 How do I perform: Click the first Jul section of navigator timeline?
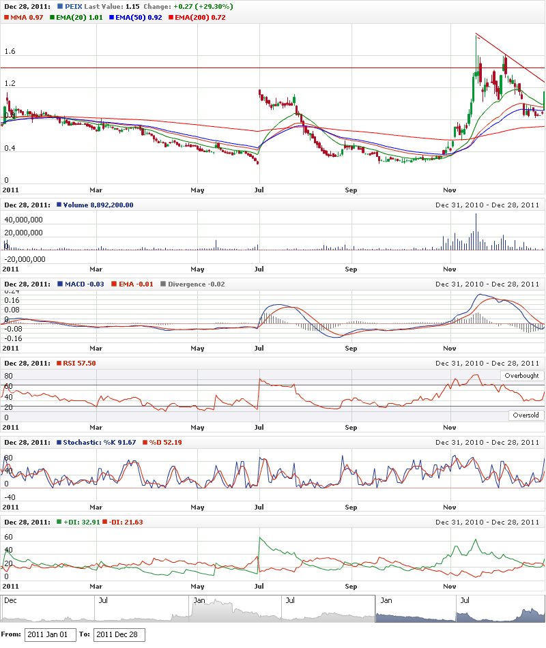[x=141, y=608]
